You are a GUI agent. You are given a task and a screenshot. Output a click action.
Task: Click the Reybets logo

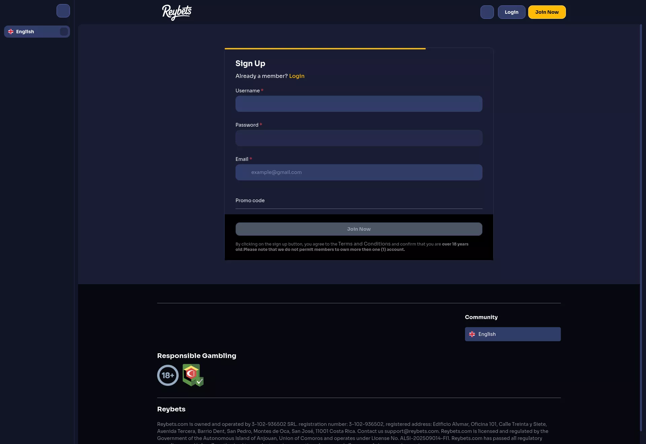(177, 12)
